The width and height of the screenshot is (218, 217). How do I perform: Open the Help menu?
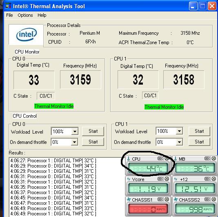[x=42, y=15]
